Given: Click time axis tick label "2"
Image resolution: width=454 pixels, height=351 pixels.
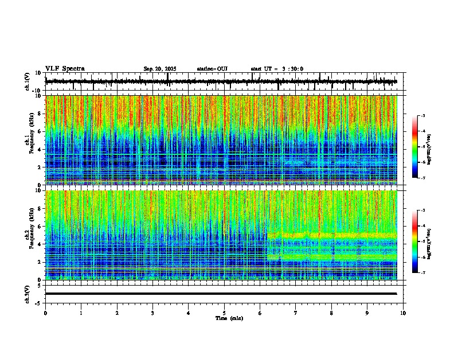Looking at the screenshot, I should 117,313.
